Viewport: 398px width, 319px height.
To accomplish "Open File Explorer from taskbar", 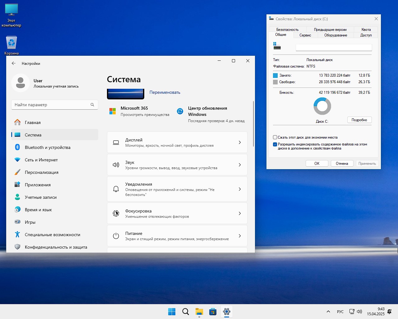I will (199, 312).
